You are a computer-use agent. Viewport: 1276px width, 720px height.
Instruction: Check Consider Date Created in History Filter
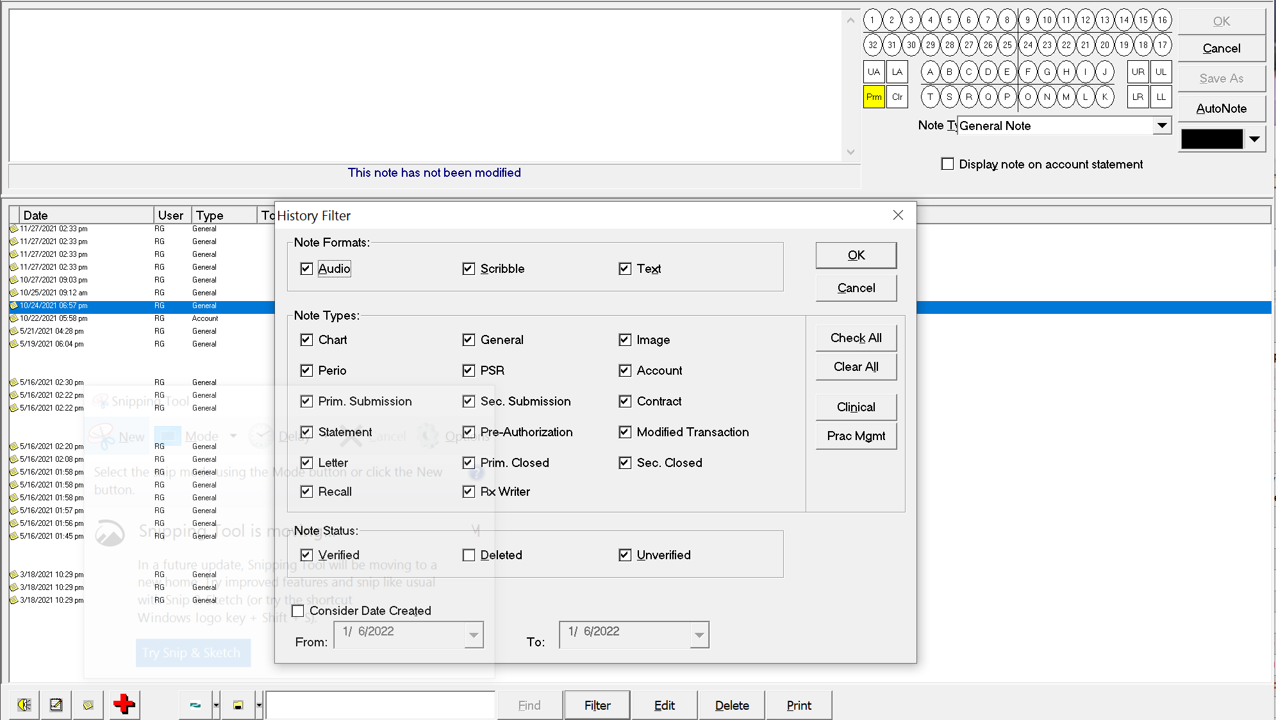pyautogui.click(x=298, y=610)
